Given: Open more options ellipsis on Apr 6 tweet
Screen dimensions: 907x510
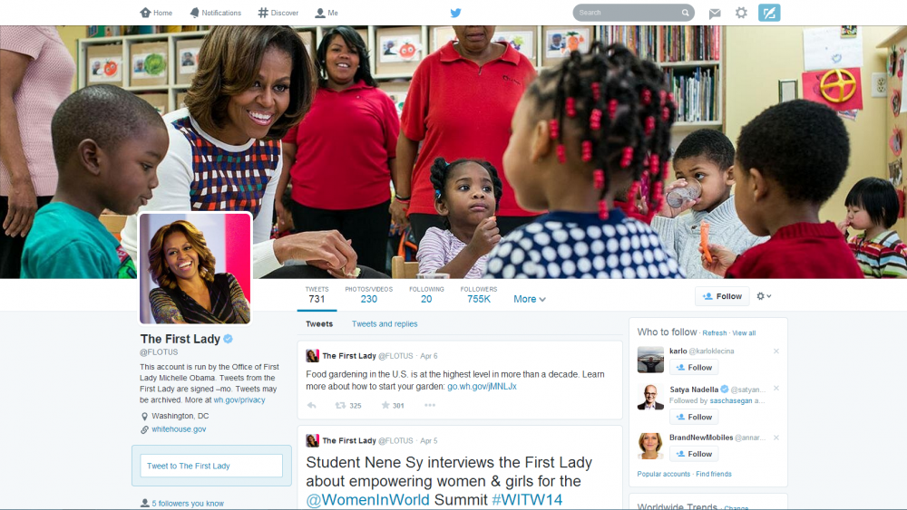Looking at the screenshot, I should click(430, 406).
